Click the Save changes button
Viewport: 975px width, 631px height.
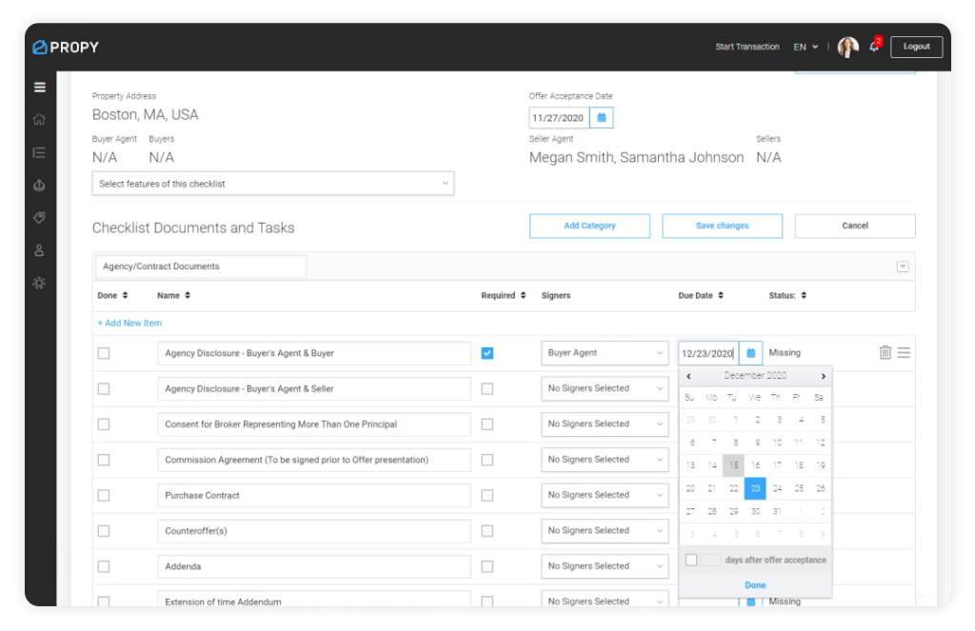coord(722,226)
